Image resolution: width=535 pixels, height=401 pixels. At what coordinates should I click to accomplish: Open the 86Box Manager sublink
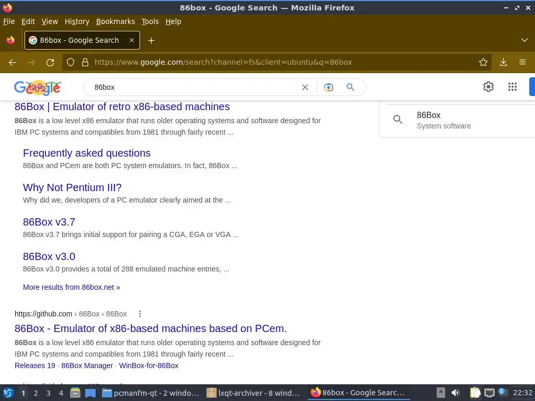tap(87, 365)
